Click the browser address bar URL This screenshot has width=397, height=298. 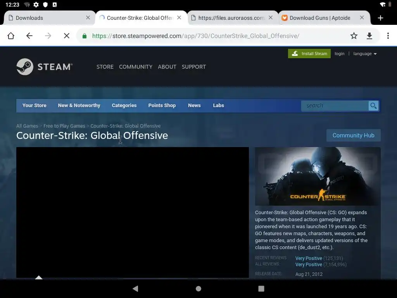tap(195, 36)
